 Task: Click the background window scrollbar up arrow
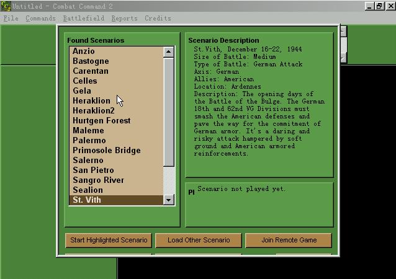pyautogui.click(x=343, y=32)
